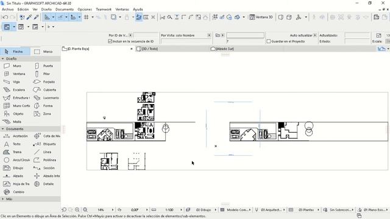Select the Marco marquee tool
Image resolution: width=390 pixels, height=219 pixels.
(x=45, y=52)
